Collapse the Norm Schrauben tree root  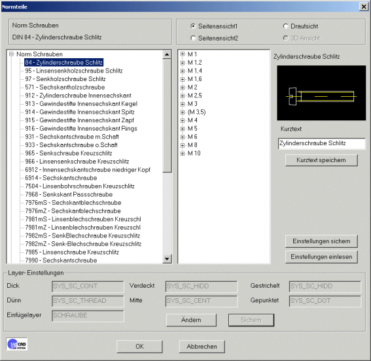click(x=11, y=54)
